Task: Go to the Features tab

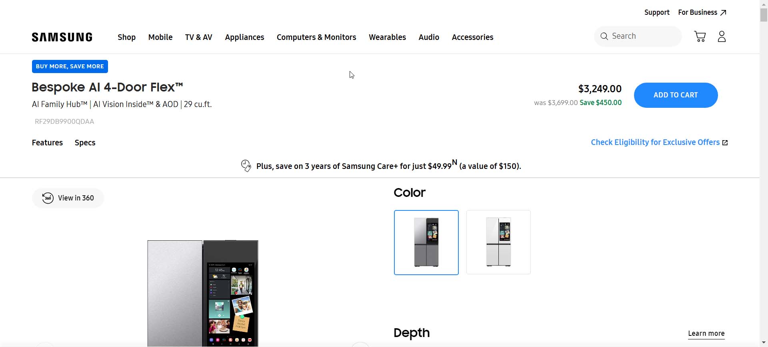Action: pos(47,143)
